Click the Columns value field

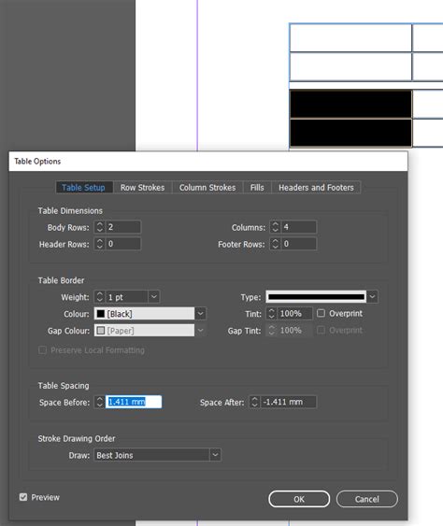[x=299, y=227]
